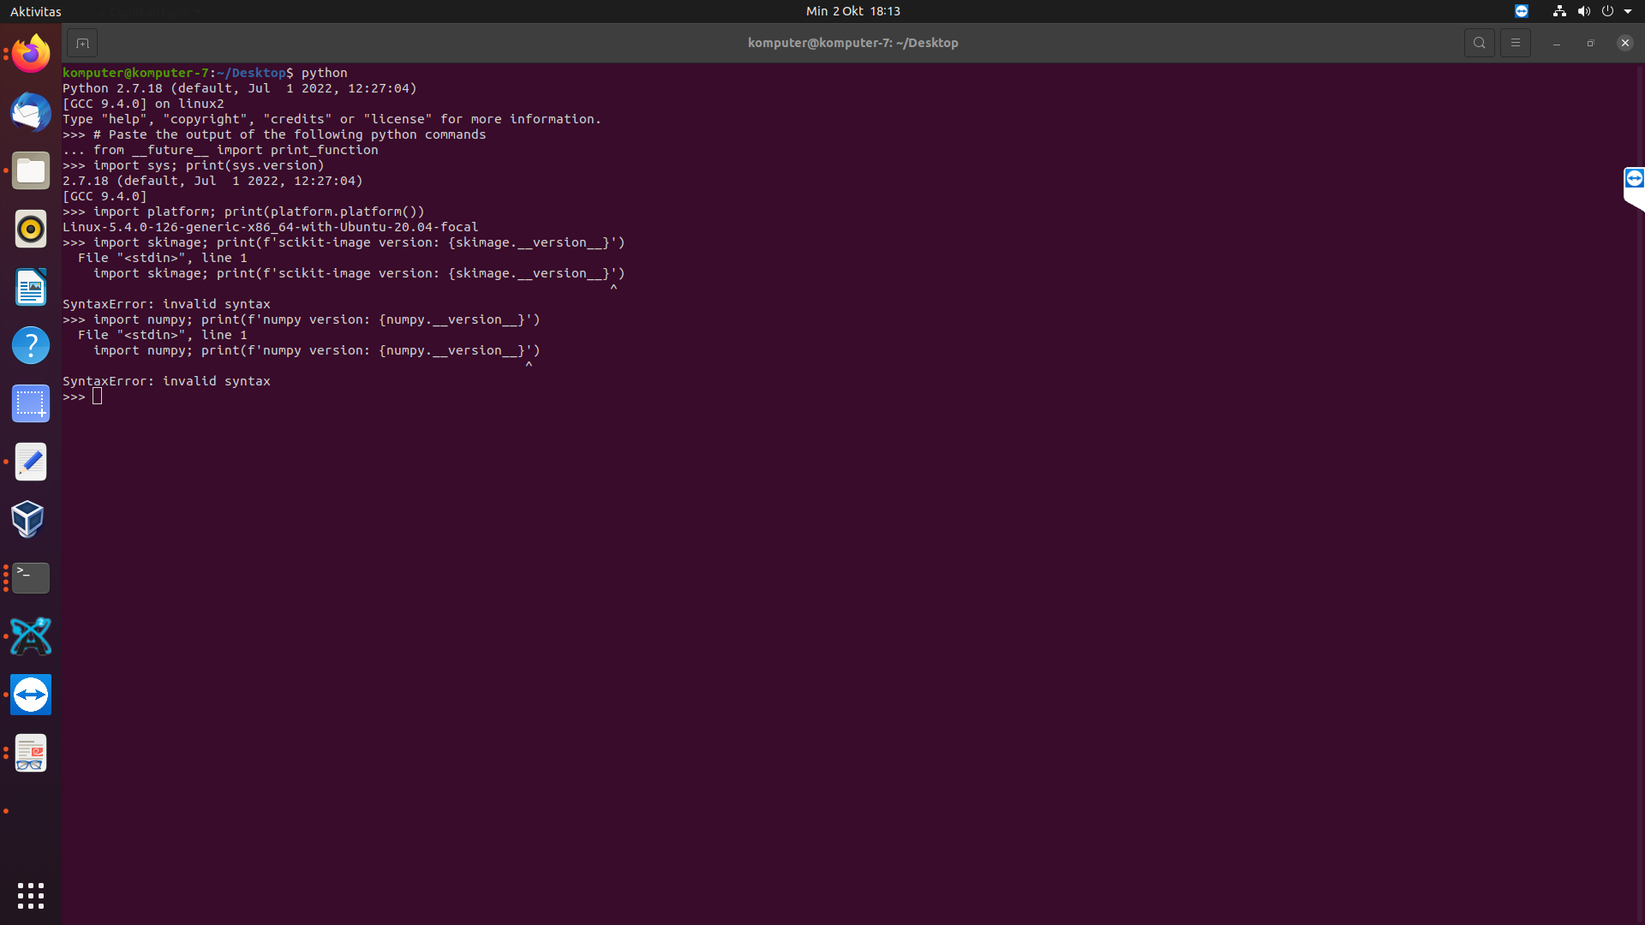Open the terminal search
The height and width of the screenshot is (925, 1645).
1480,42
